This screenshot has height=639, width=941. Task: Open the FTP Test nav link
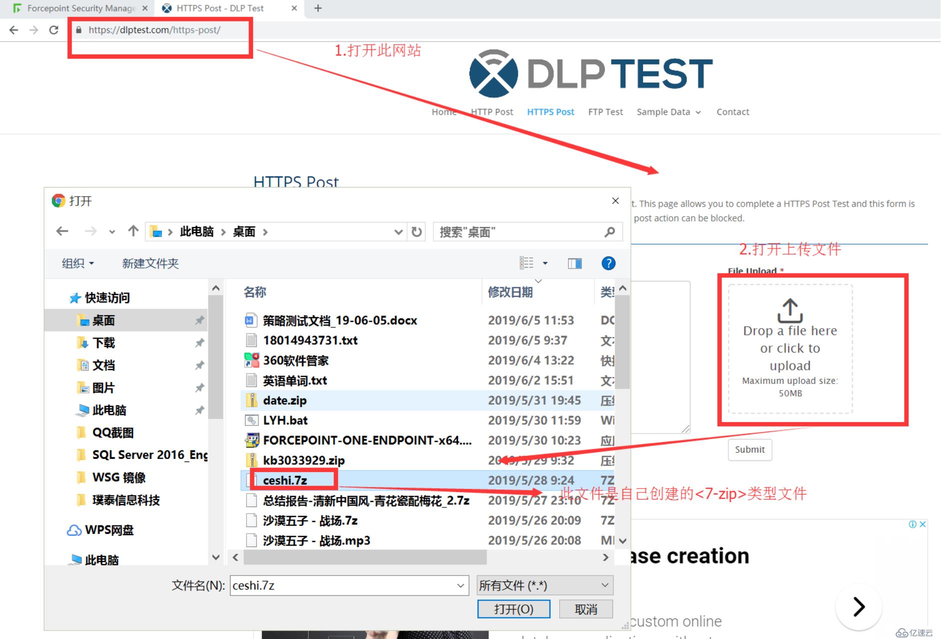tap(605, 112)
